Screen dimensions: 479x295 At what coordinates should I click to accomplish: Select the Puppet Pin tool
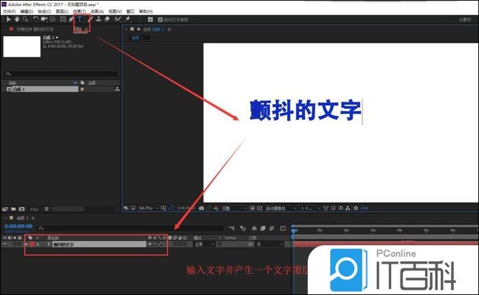click(x=128, y=19)
